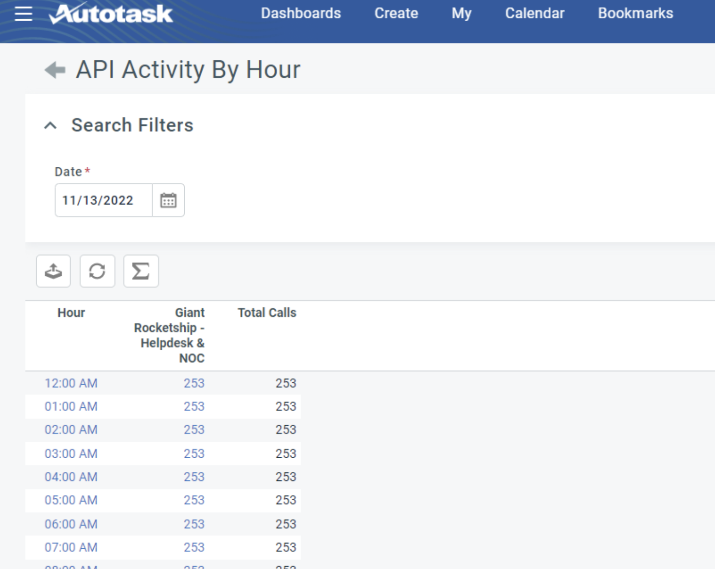Open the calendar date picker icon
Image resolution: width=715 pixels, height=569 pixels.
point(168,200)
